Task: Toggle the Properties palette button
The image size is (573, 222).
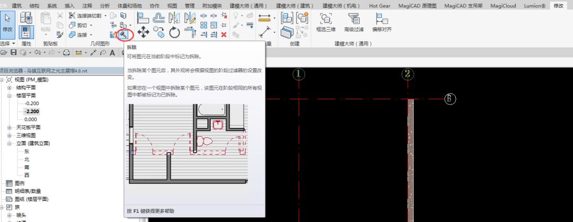Action: (26, 32)
